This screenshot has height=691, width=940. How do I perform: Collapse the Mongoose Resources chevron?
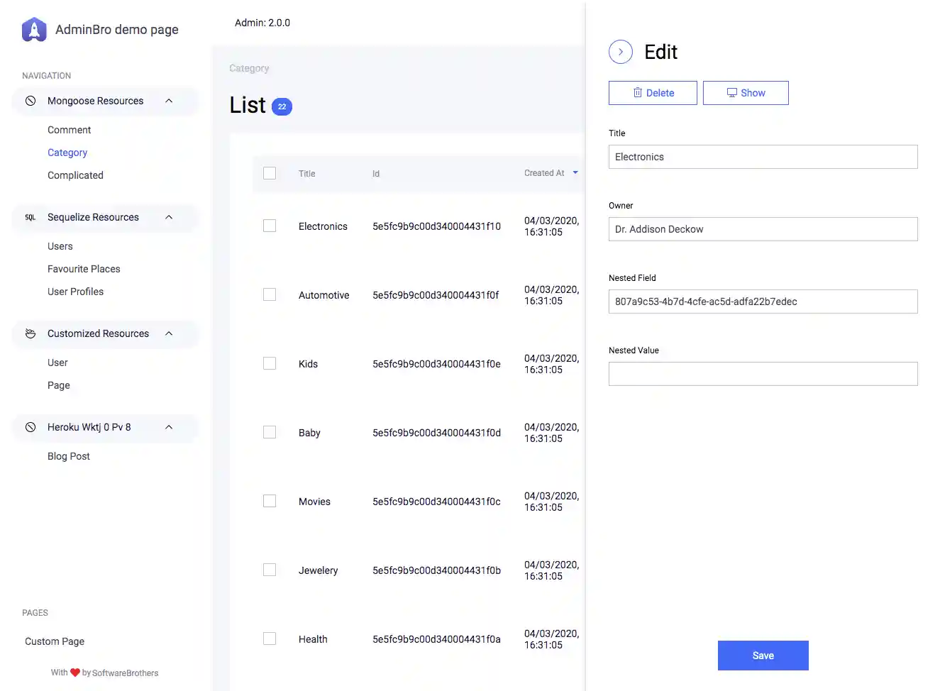pos(169,101)
